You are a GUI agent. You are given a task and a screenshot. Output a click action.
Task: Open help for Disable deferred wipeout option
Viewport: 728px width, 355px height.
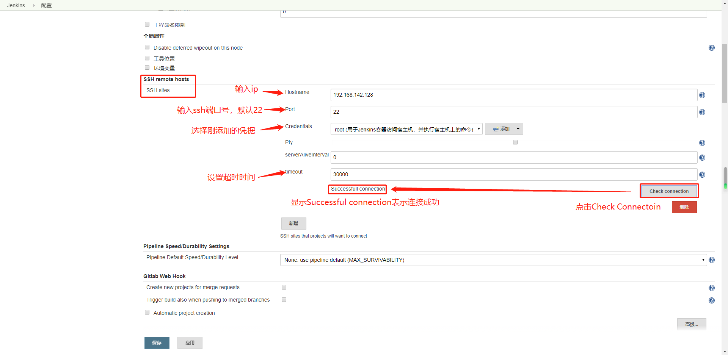[x=712, y=48]
